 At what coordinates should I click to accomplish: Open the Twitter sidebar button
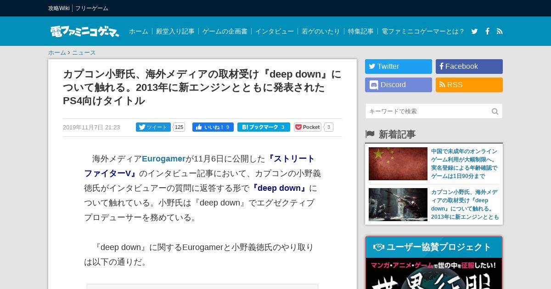tap(399, 67)
